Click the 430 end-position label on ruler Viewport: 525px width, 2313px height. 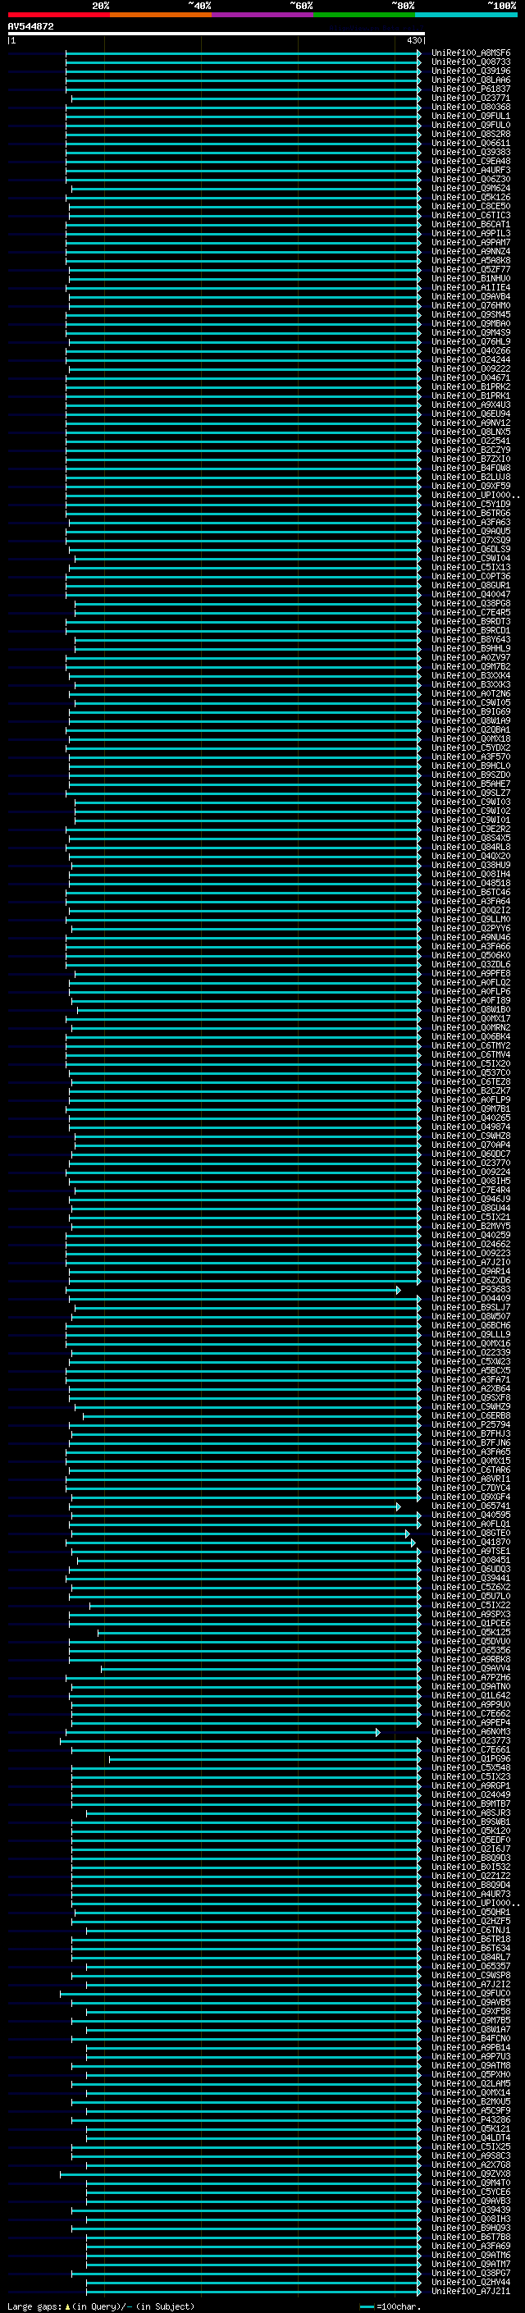point(413,40)
